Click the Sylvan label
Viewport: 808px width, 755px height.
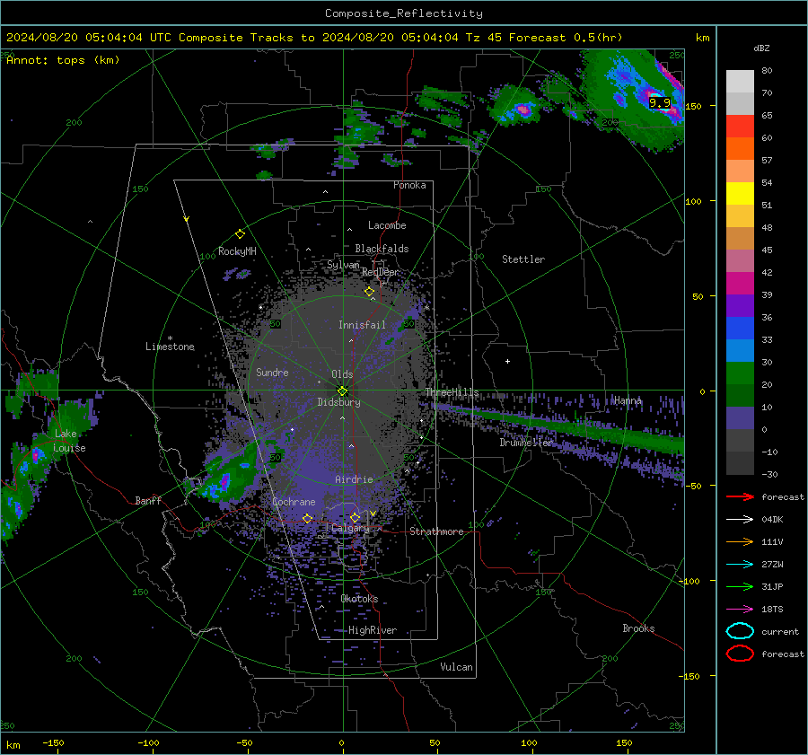[x=343, y=265]
